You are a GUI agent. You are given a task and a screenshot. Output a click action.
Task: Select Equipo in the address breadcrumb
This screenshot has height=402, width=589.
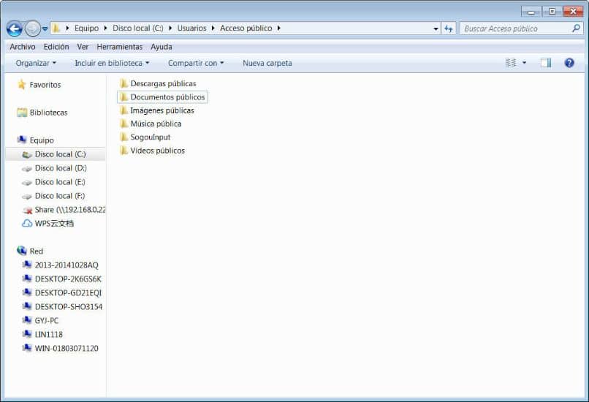click(x=86, y=29)
